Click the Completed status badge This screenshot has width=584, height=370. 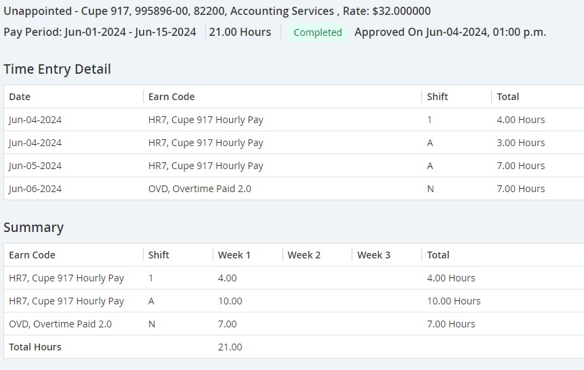click(x=317, y=32)
